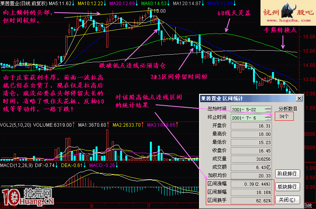
Task: Click the 18.00 high price marker
Action: click(160, 11)
